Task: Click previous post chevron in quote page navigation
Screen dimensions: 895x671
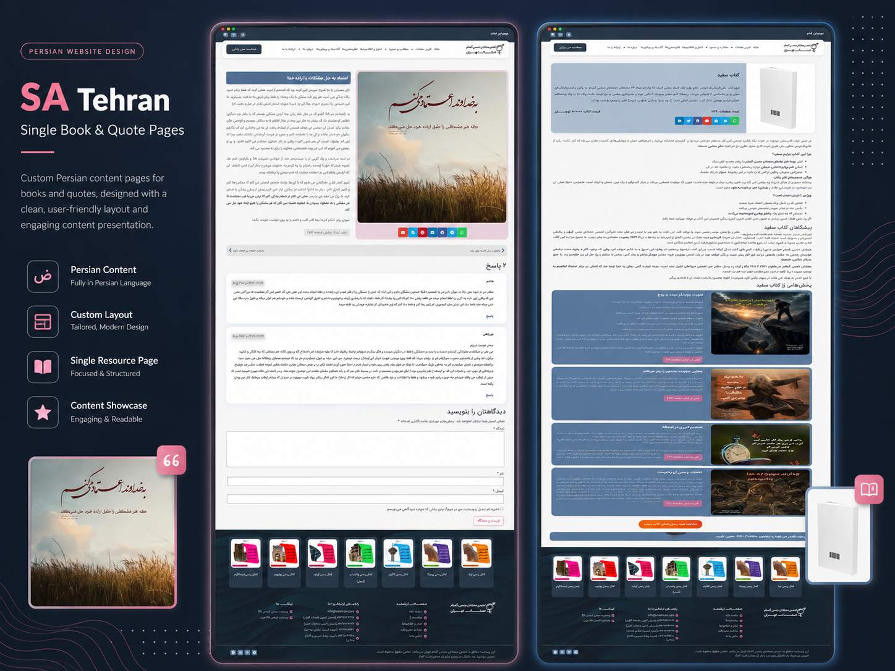Action: 230,250
